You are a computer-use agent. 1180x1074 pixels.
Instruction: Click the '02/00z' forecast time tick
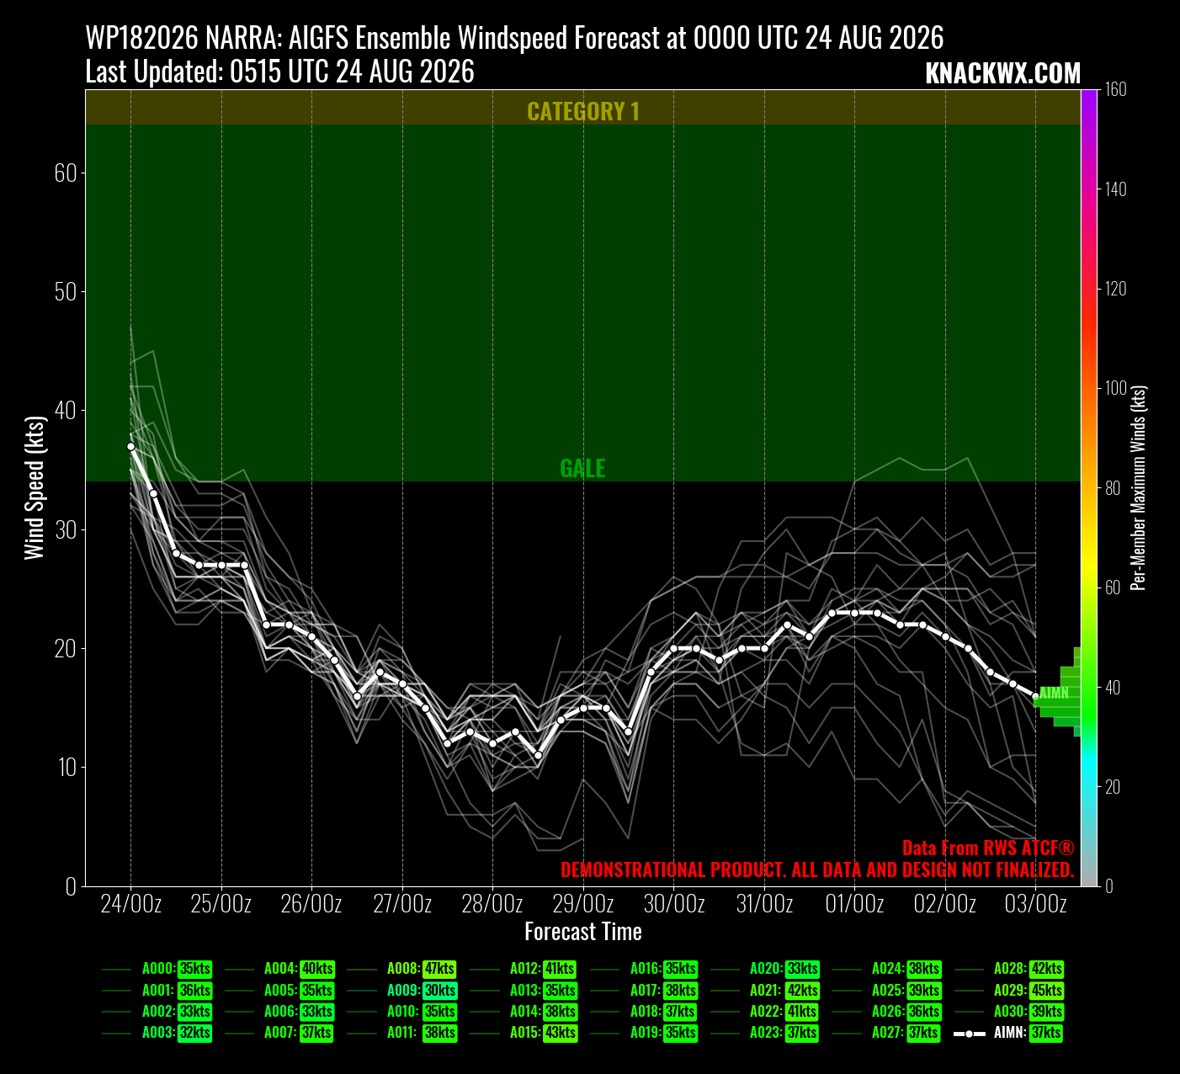point(945,905)
